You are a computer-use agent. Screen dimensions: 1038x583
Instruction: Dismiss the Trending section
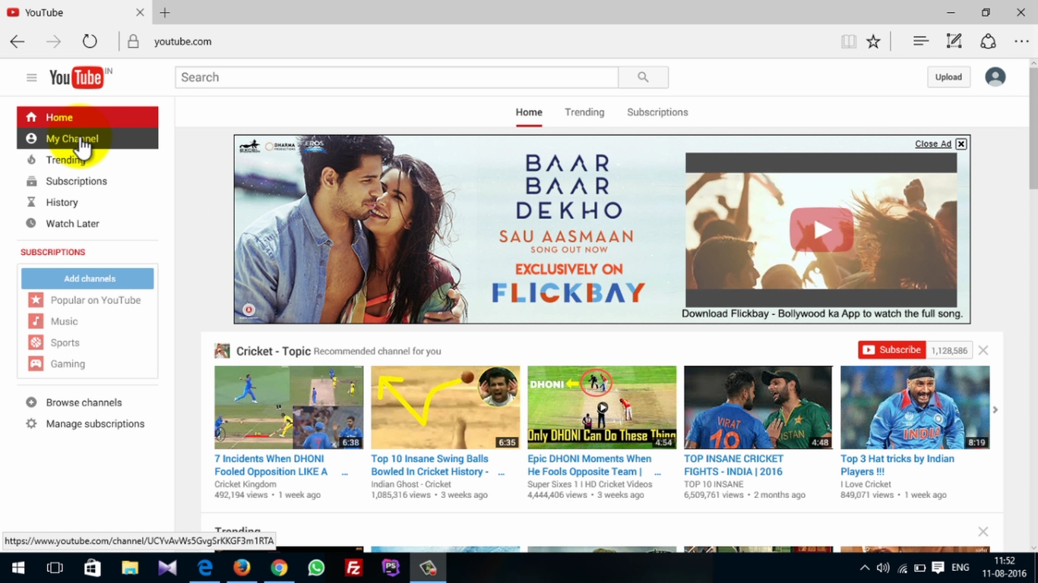point(983,531)
